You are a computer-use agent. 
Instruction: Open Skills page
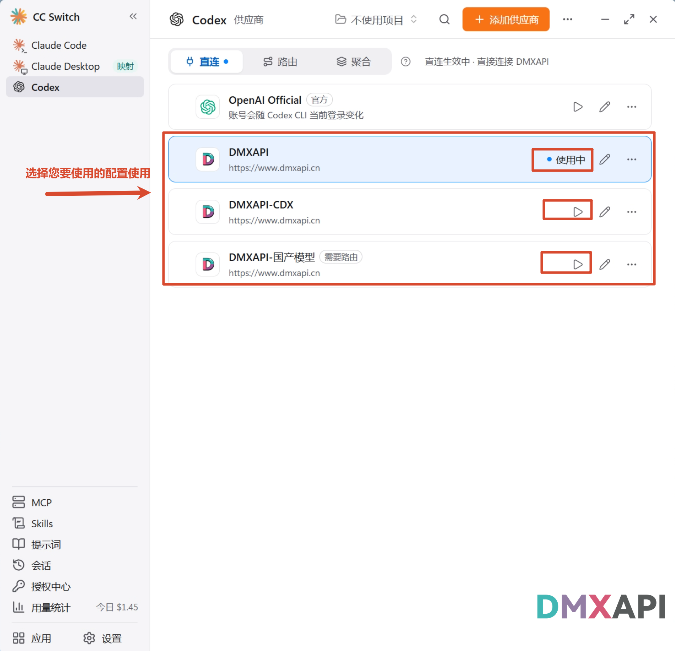pos(75,523)
